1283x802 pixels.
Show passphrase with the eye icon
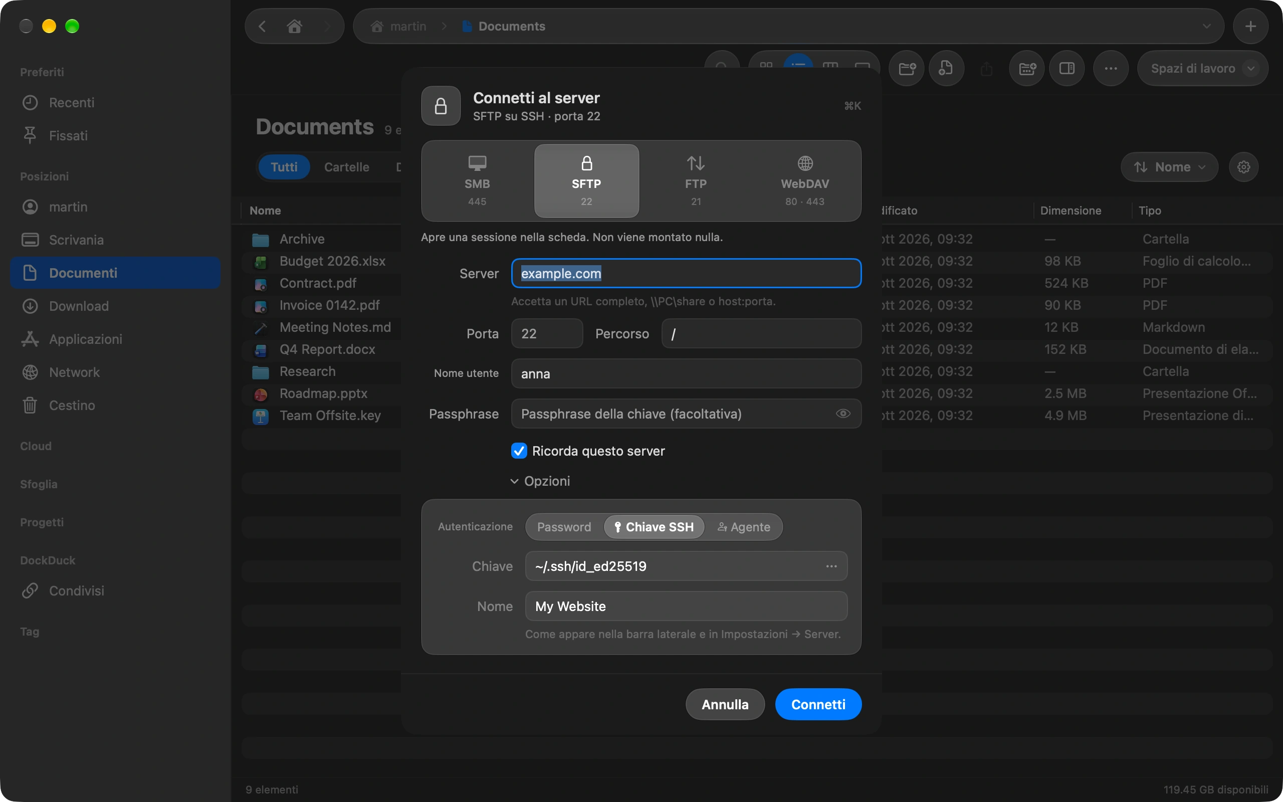coord(843,414)
